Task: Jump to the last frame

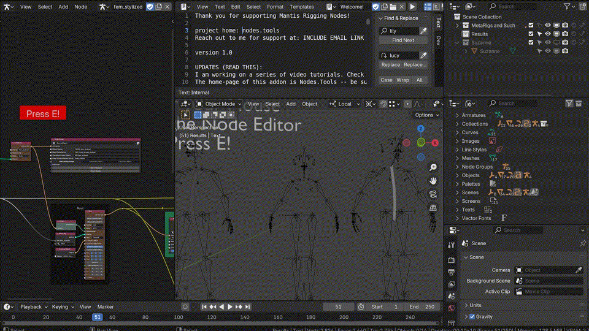Action: pos(247,307)
